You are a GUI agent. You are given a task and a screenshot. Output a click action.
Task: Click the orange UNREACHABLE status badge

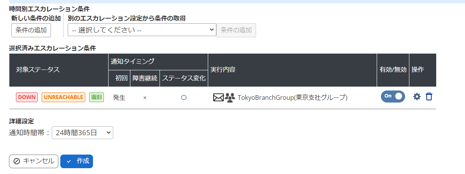click(63, 97)
